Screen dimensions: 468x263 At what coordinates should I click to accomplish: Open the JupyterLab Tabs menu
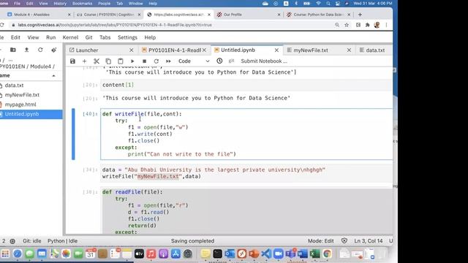[105, 37]
